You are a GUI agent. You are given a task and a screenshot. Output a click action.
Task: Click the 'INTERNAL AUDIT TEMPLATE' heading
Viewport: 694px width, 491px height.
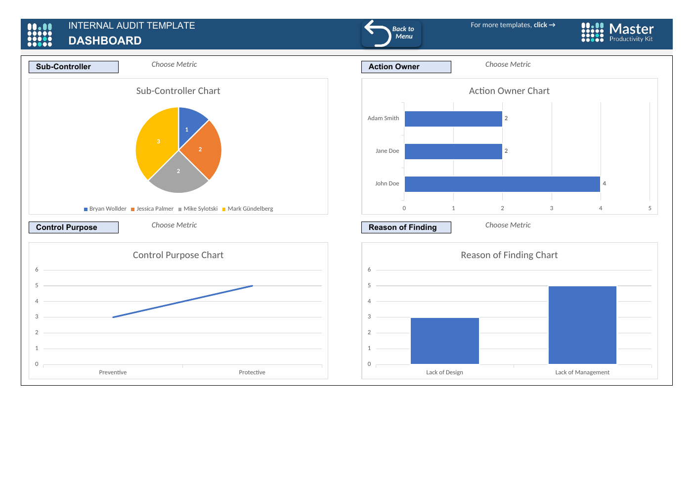click(x=131, y=26)
